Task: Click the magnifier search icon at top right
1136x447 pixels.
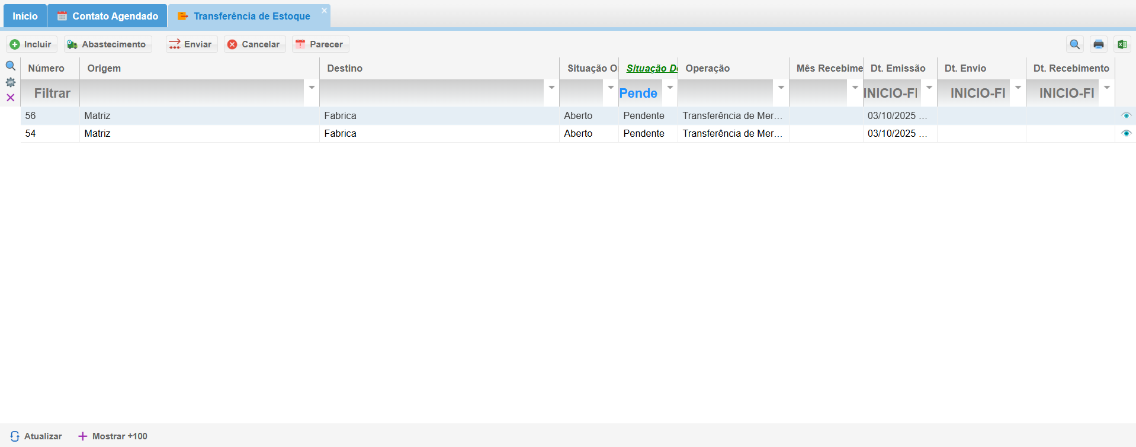Action: coord(1074,44)
